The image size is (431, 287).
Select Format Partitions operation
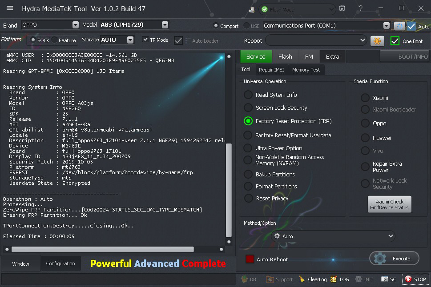(248, 186)
